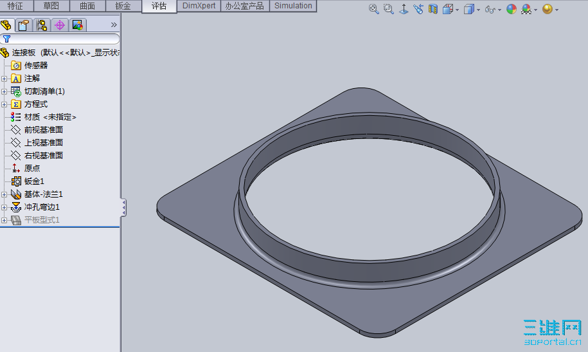This screenshot has height=352, width=588.
Task: Expand the 注解 node
Action: [x=4, y=79]
